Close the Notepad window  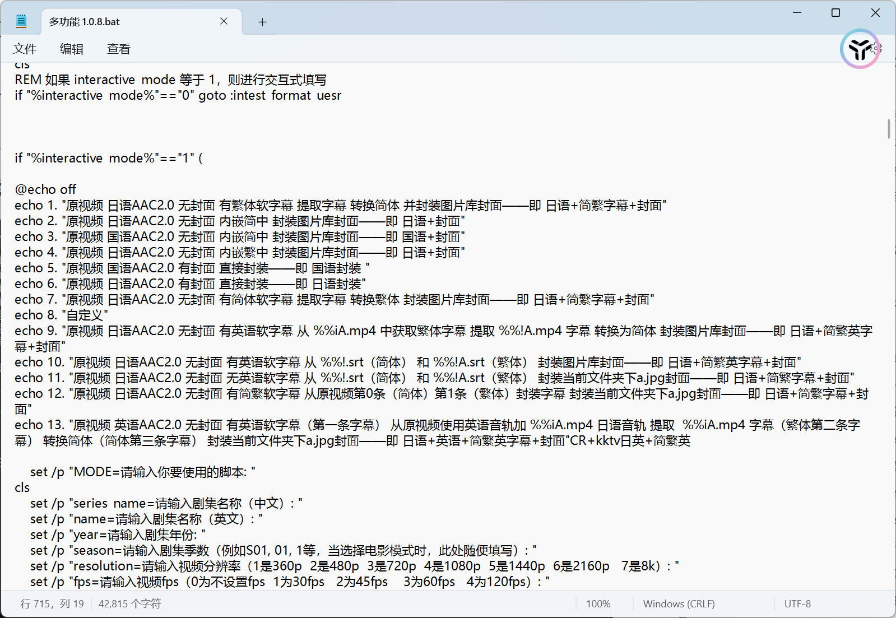875,13
